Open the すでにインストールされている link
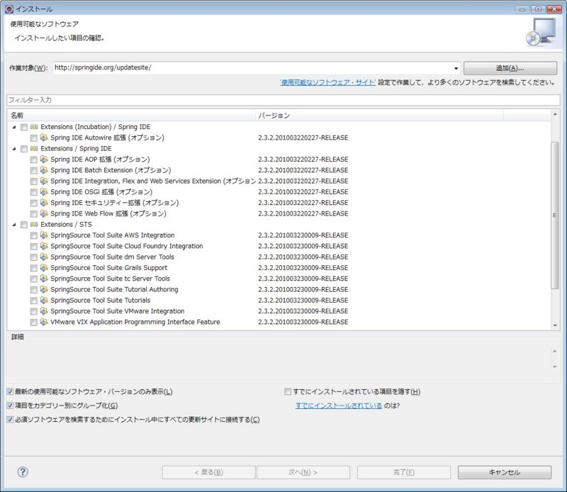Image resolution: width=567 pixels, height=492 pixels. tap(339, 406)
